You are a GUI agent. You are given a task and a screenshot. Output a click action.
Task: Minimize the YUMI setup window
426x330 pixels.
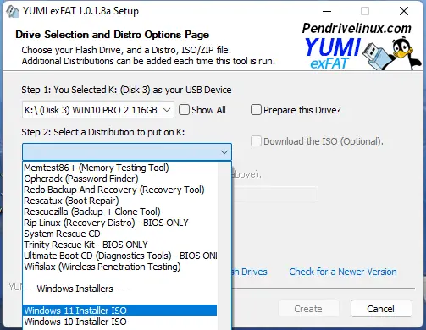327,11
